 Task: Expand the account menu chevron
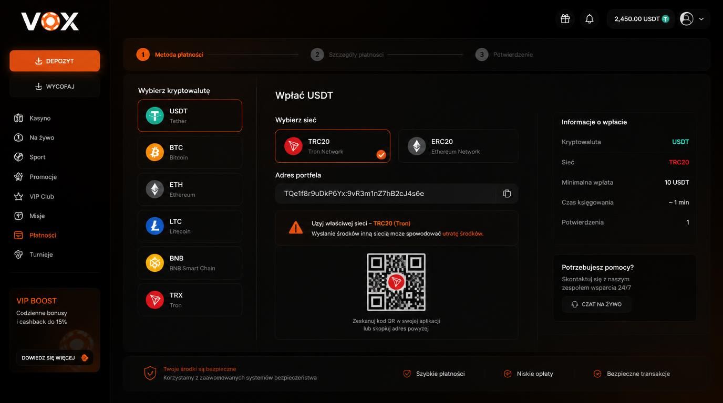[701, 19]
